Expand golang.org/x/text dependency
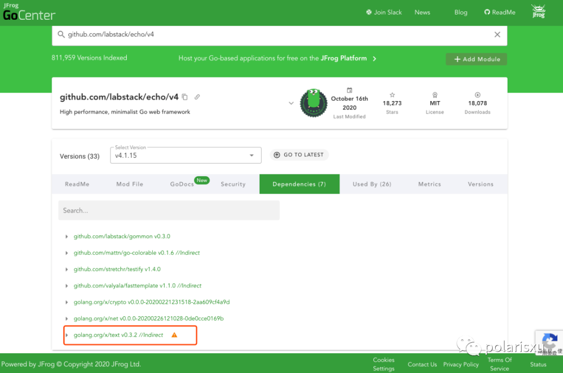This screenshot has width=563, height=373. pos(67,335)
